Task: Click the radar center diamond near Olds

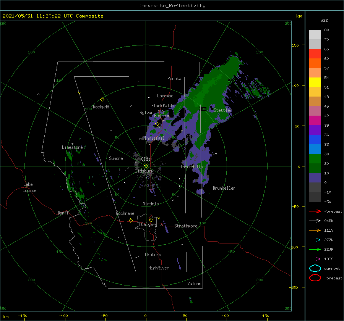Action: click(x=146, y=166)
